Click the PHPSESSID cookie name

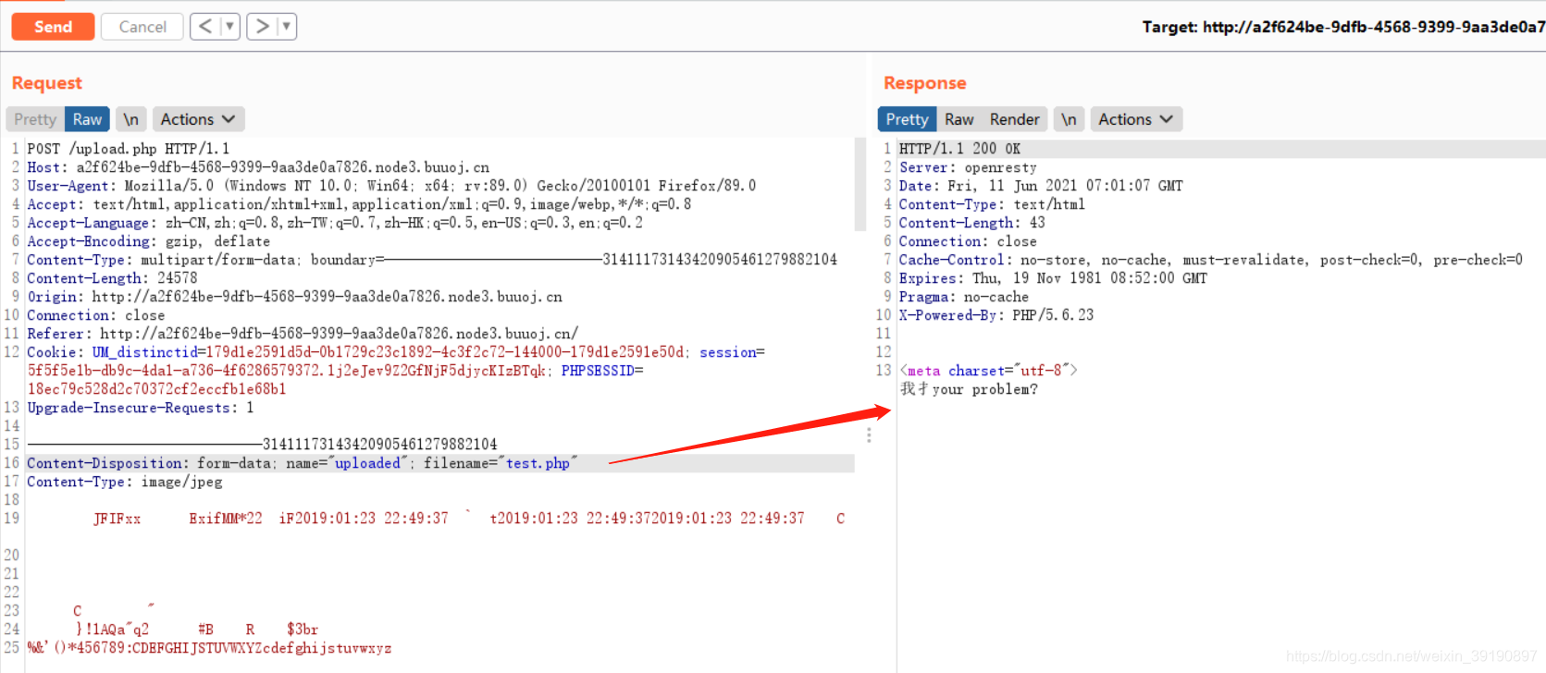pyautogui.click(x=598, y=371)
